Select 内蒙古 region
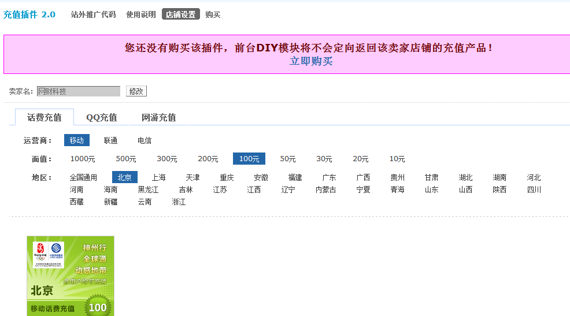Image resolution: width=570 pixels, height=316 pixels. tap(325, 189)
